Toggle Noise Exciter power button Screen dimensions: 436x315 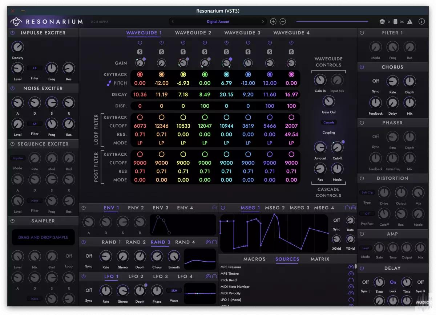[x=13, y=88]
